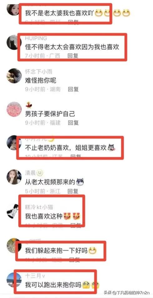Click the husky emoji after 从老太视频那来的
The image size is (153, 298).
click(80, 182)
